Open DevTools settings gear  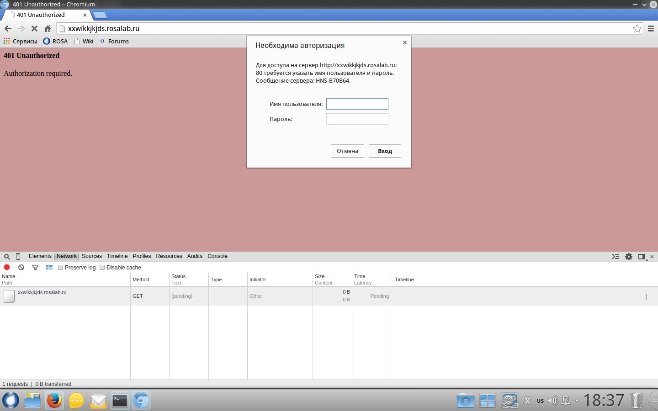pyautogui.click(x=629, y=257)
